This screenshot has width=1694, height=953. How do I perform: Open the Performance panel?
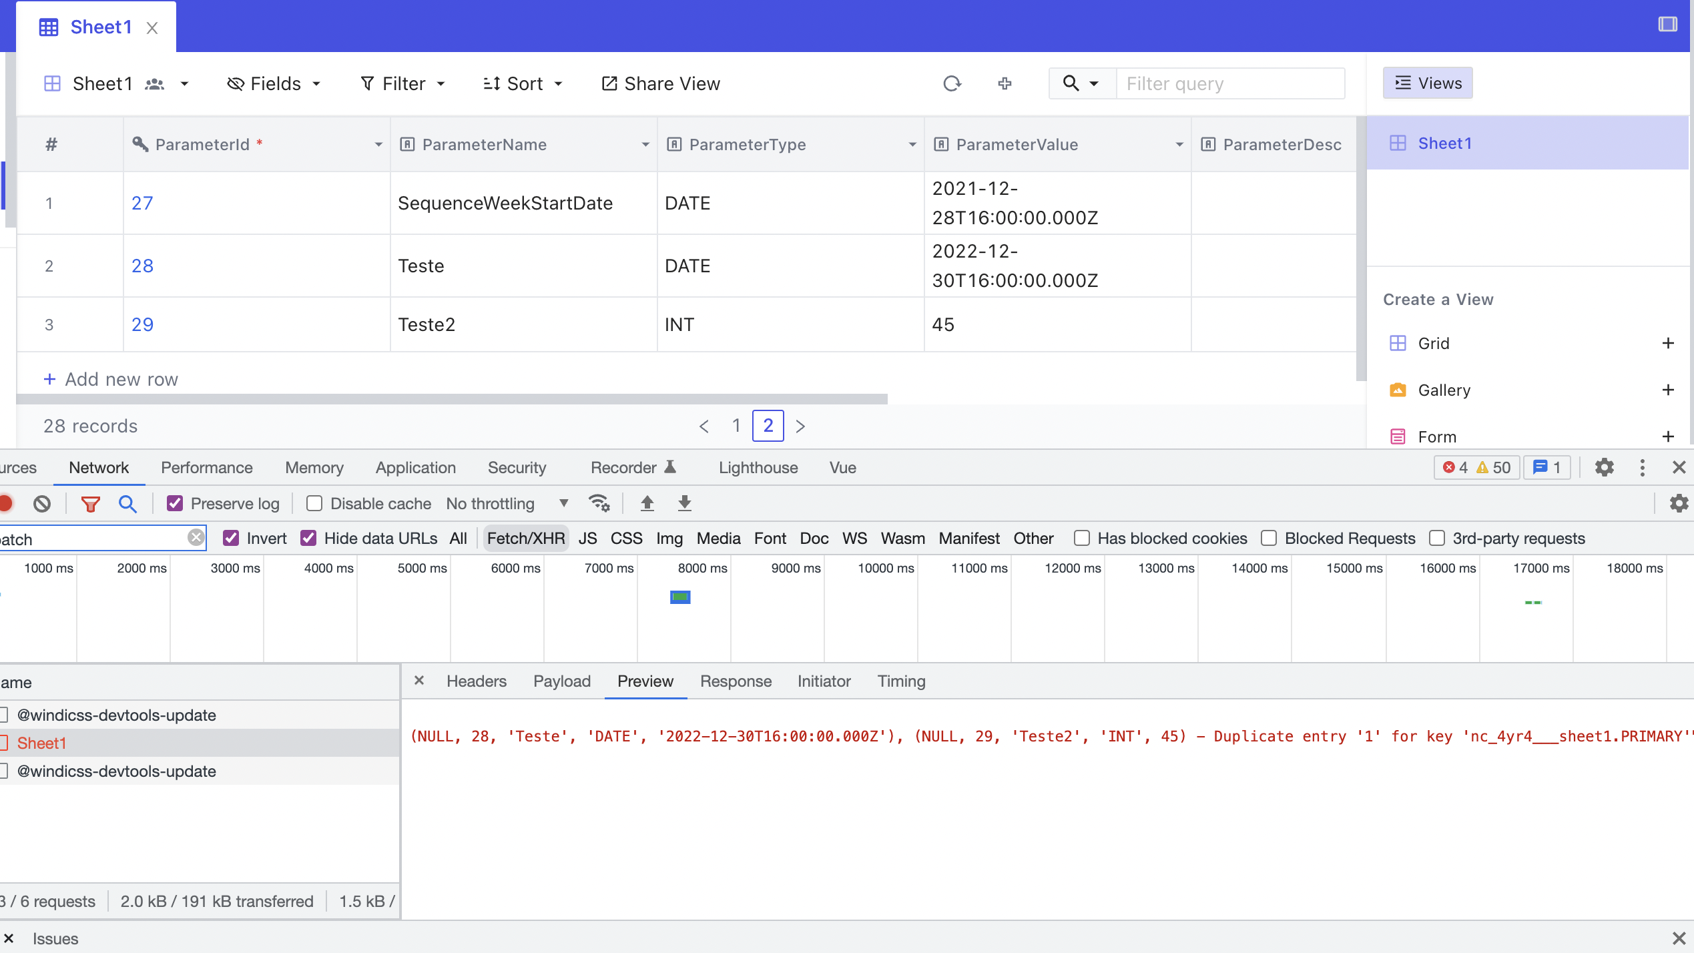(x=206, y=467)
